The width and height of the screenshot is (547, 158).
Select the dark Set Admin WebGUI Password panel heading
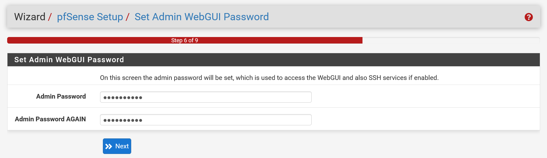(x=69, y=60)
